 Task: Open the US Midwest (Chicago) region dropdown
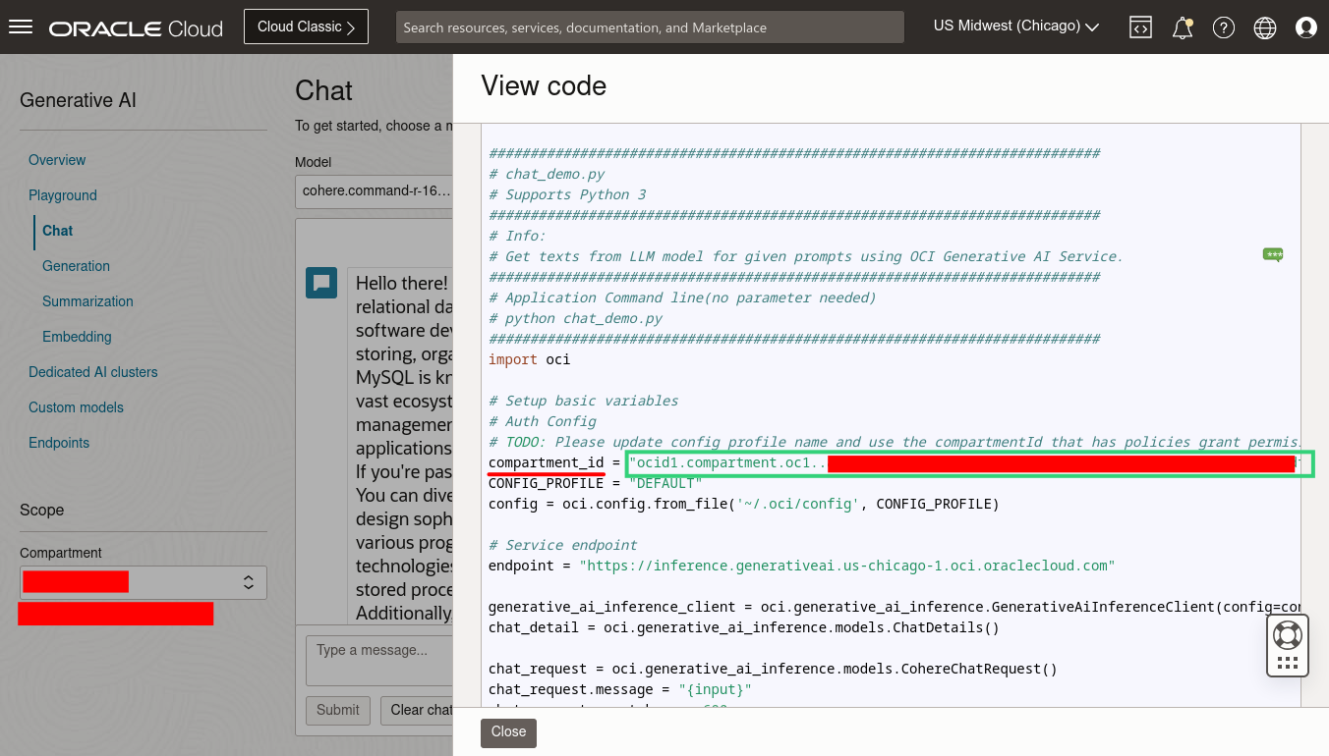coord(1015,27)
